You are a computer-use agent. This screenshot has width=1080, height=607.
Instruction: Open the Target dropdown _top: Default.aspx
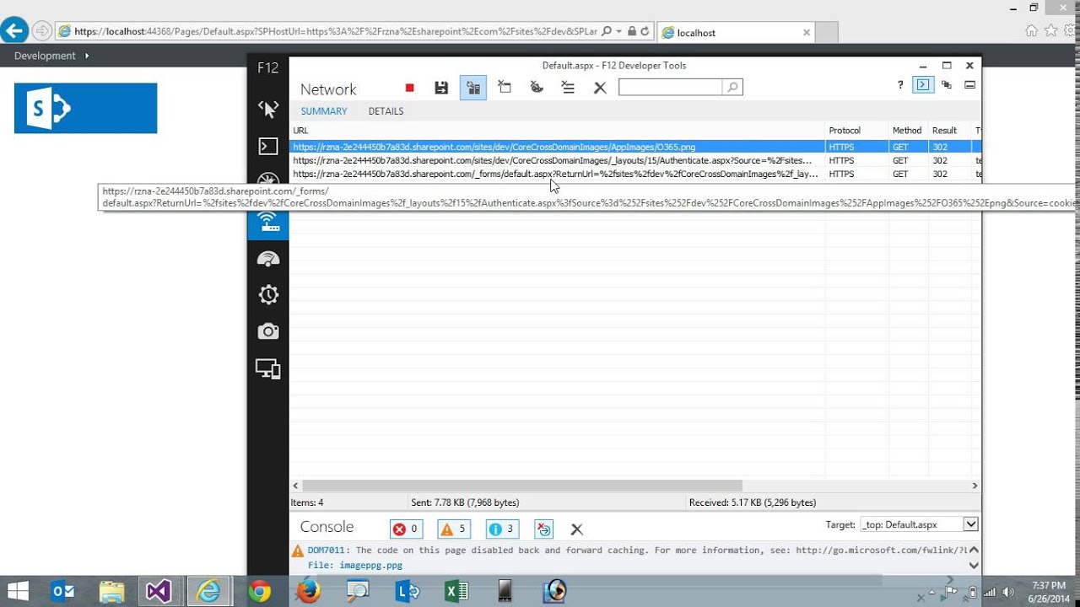[x=919, y=524]
